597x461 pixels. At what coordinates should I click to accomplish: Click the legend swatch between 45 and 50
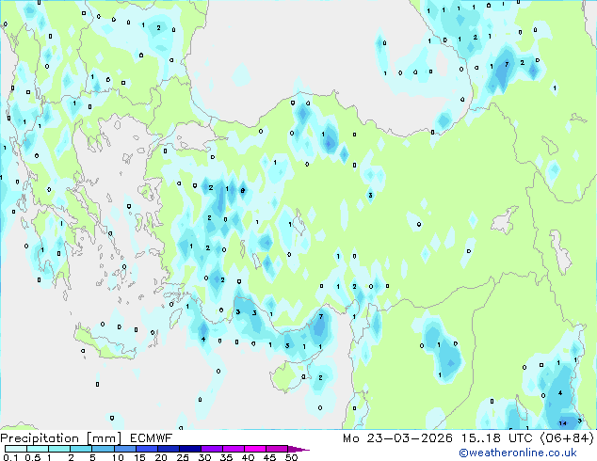[x=277, y=449]
